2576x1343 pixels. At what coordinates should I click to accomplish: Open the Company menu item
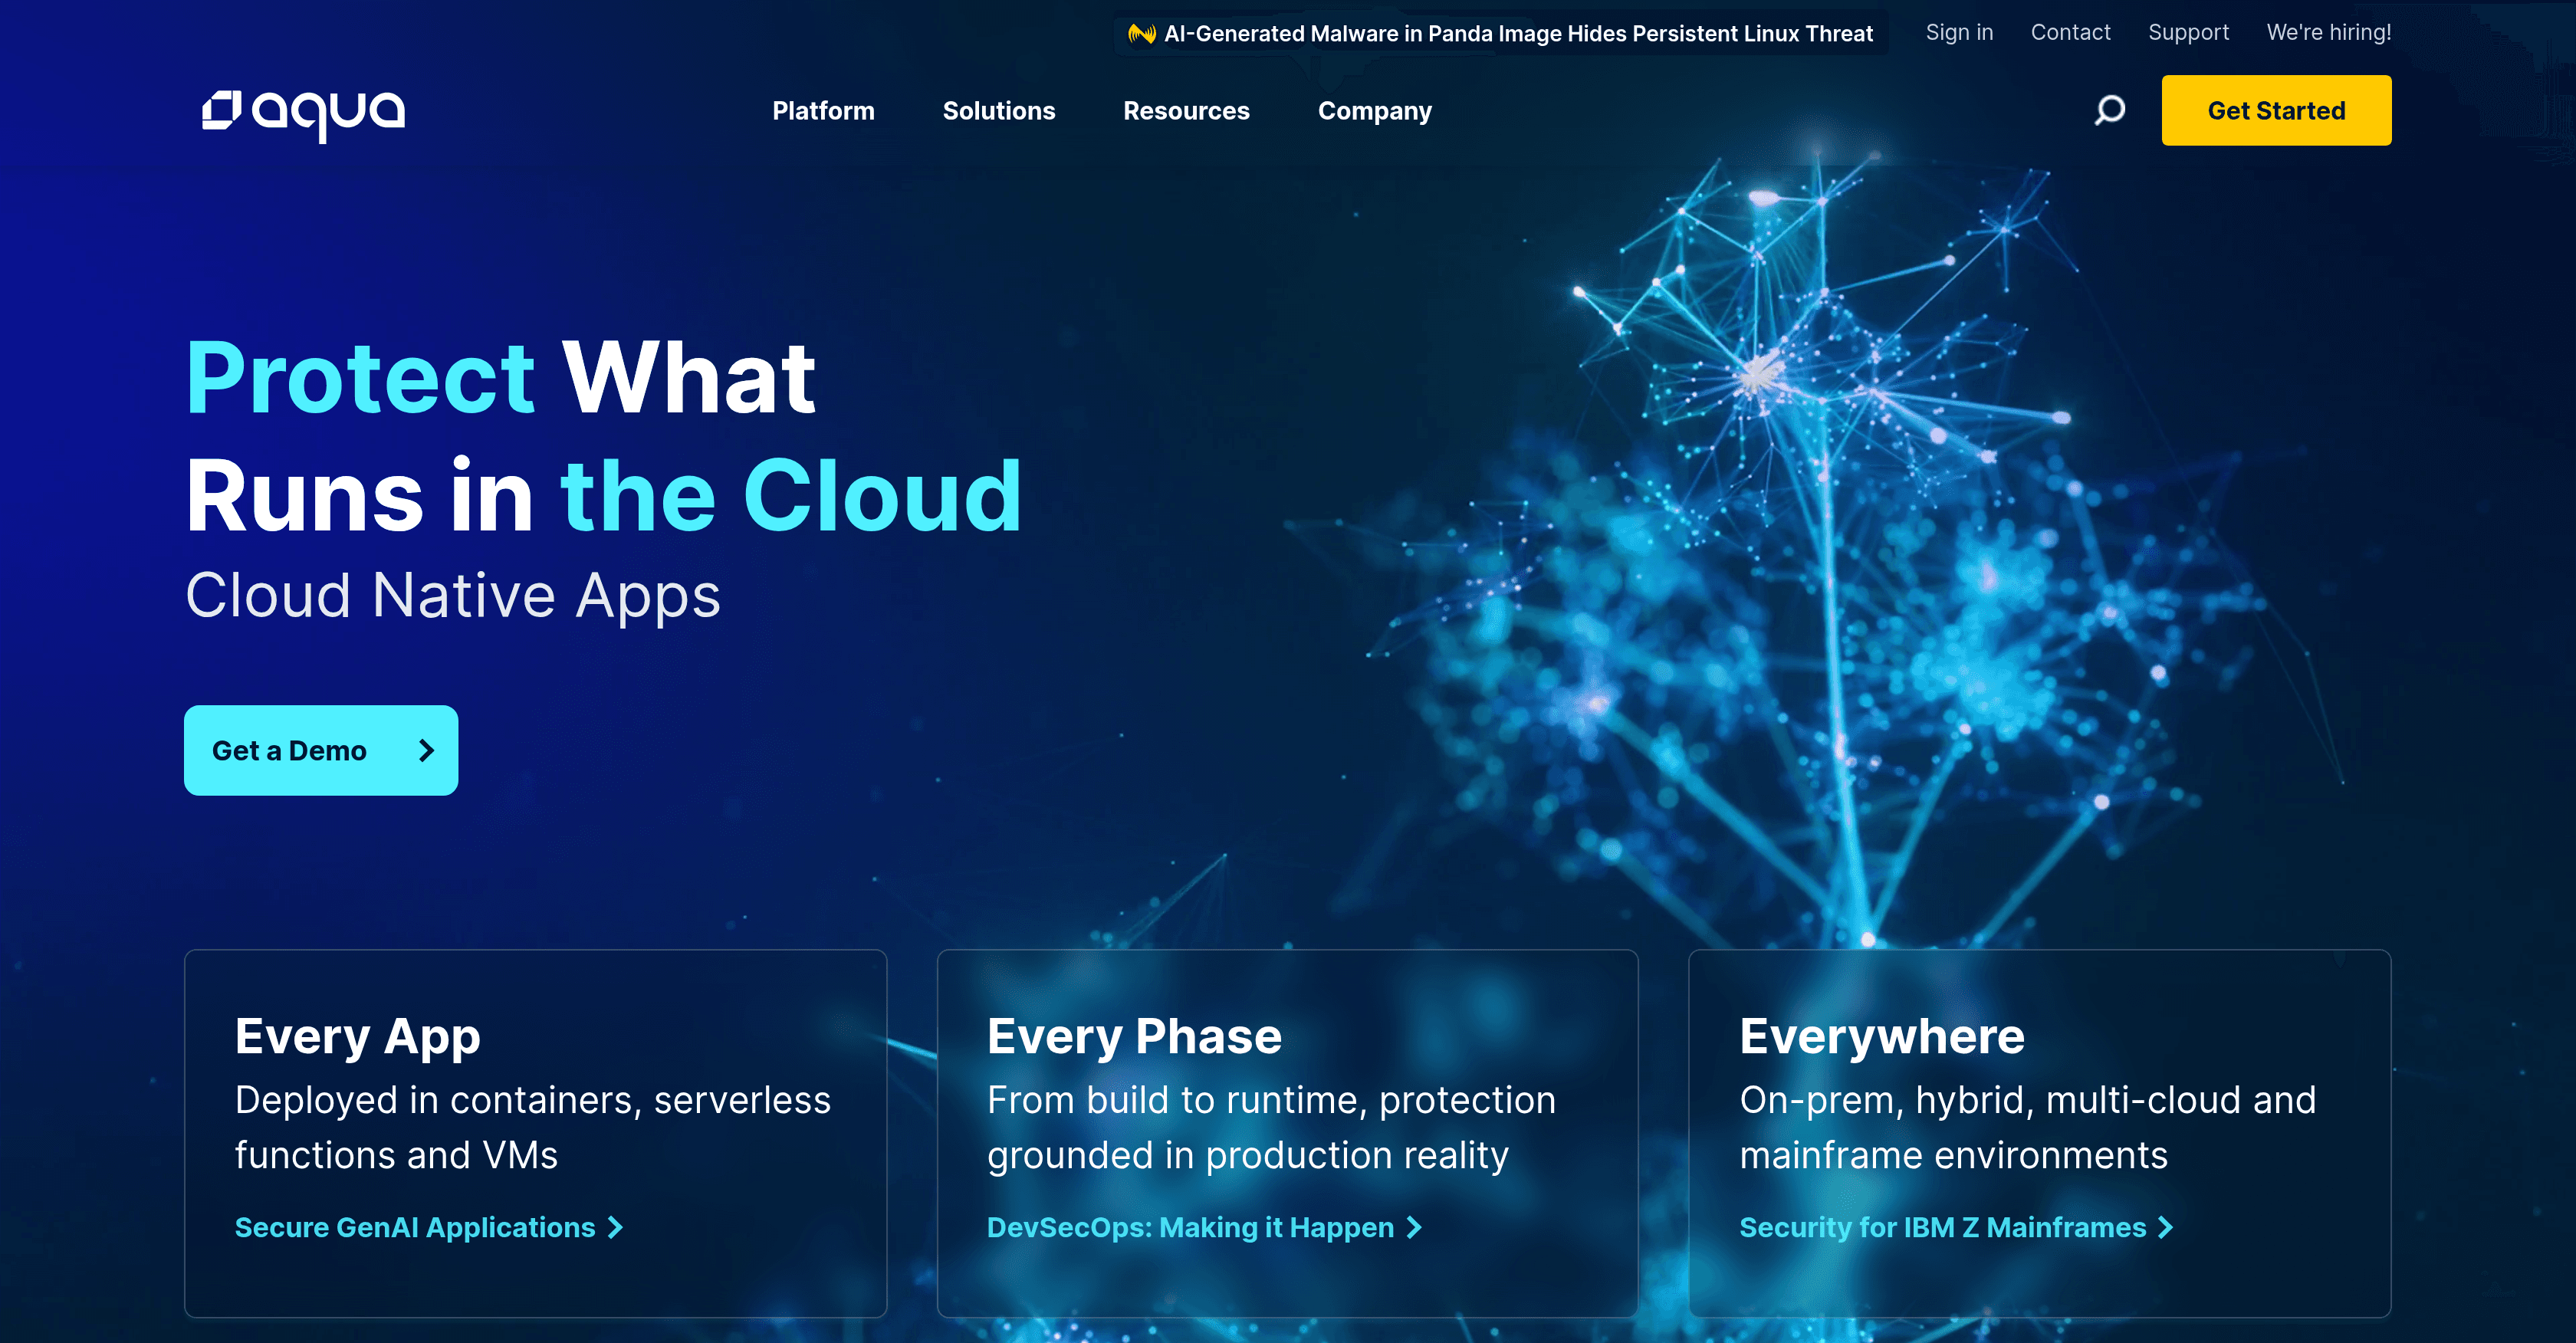coord(1374,110)
